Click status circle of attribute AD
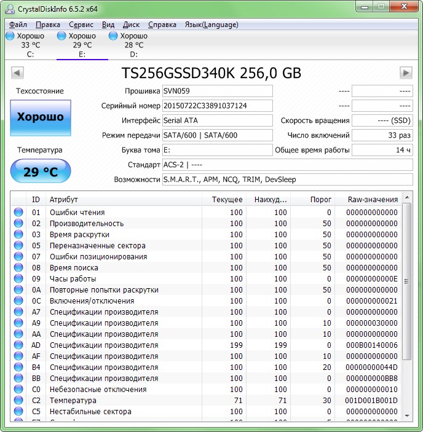The image size is (423, 432). 18,345
